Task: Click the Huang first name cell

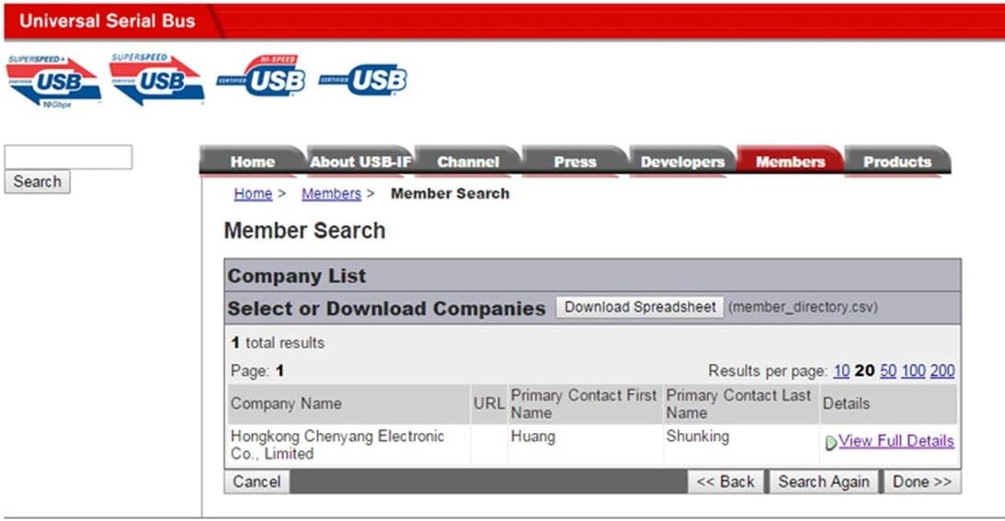Action: (x=585, y=445)
